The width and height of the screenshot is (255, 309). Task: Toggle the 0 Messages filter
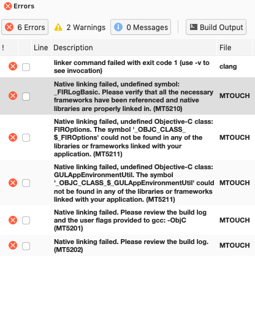140,27
